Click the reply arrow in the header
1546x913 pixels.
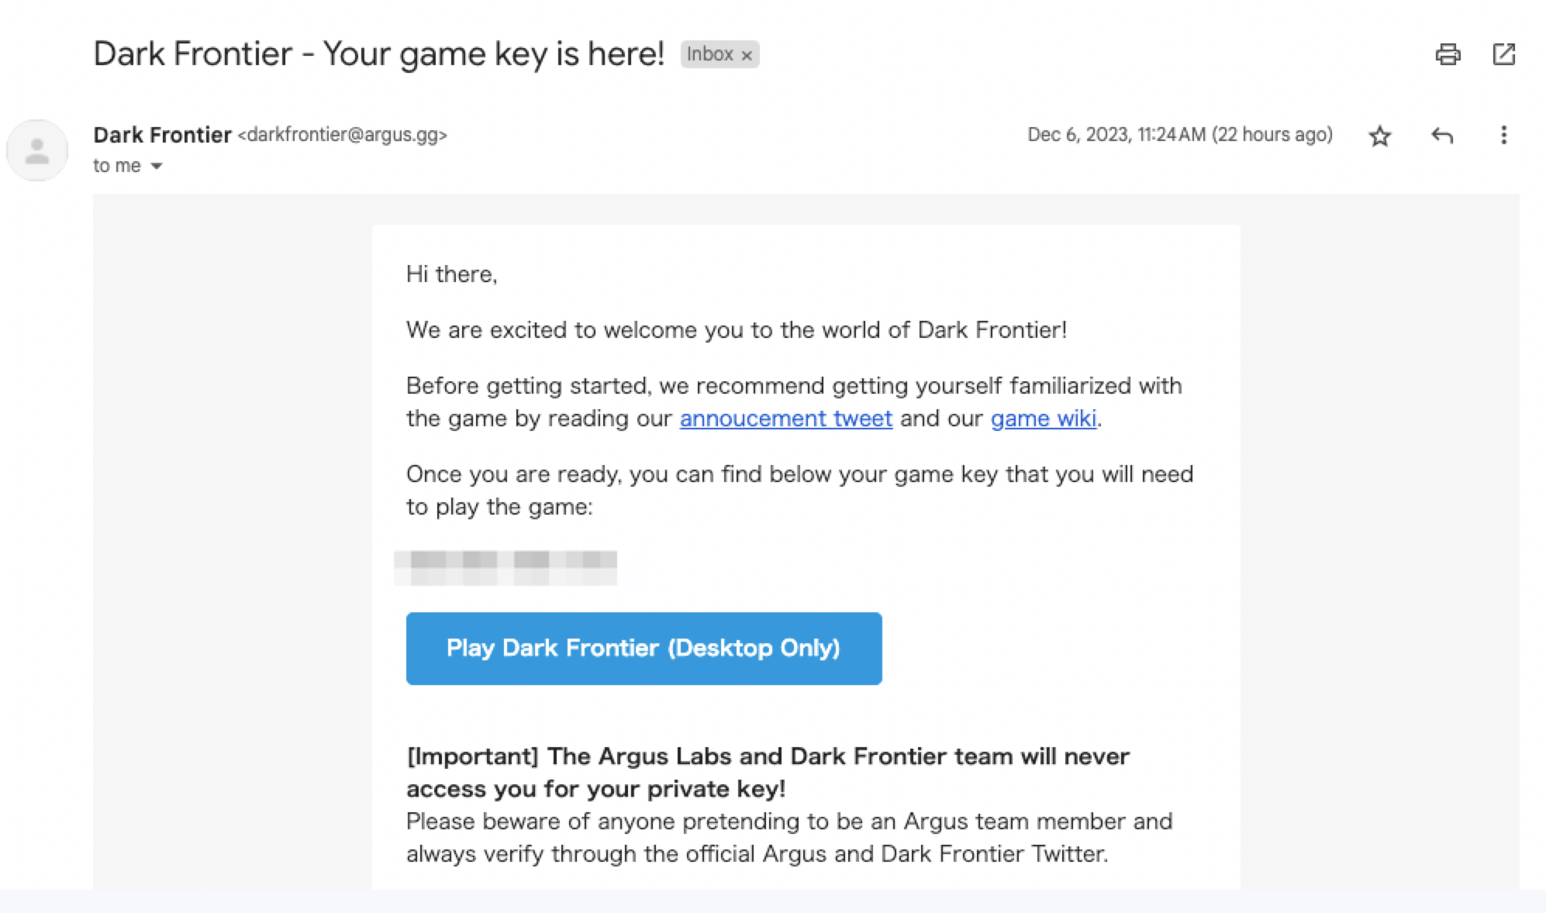(1444, 136)
